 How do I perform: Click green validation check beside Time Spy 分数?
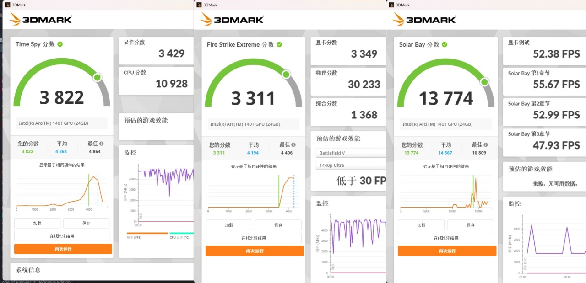click(x=60, y=44)
